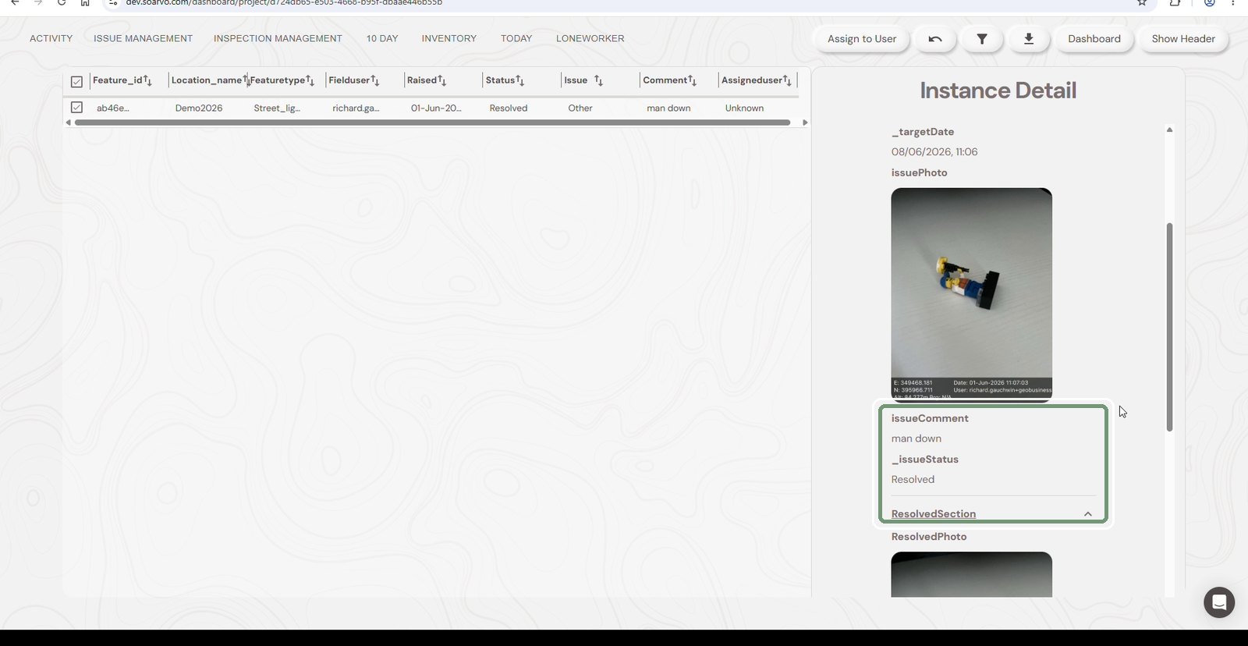
Task: Open the issuePhoto Lego figure image
Action: 972,294
